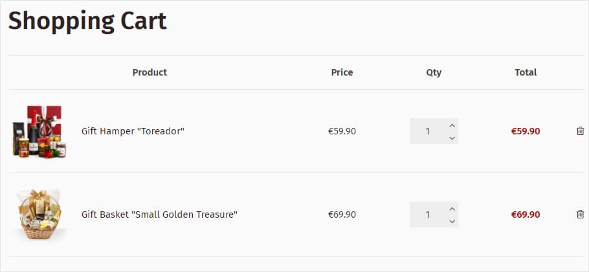Image resolution: width=589 pixels, height=272 pixels.
Task: Click the red €59.90 total amount
Action: coord(526,131)
